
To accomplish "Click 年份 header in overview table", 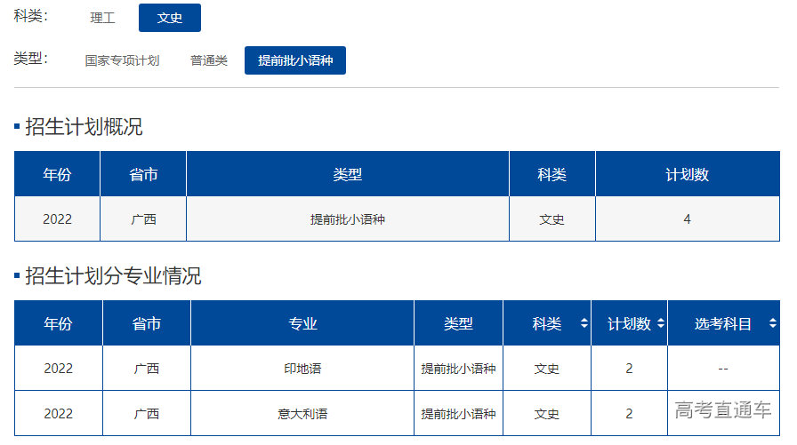I will pos(57,175).
